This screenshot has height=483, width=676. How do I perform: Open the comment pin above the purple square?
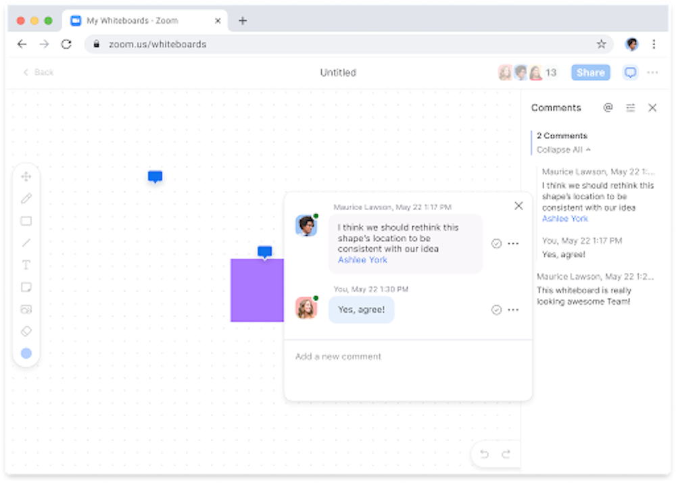(265, 252)
